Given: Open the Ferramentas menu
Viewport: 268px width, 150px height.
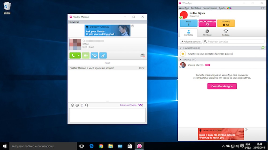Looking at the screenshot, I should point(210,8).
